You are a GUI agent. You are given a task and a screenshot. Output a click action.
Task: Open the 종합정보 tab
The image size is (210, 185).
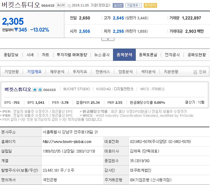[11, 55]
